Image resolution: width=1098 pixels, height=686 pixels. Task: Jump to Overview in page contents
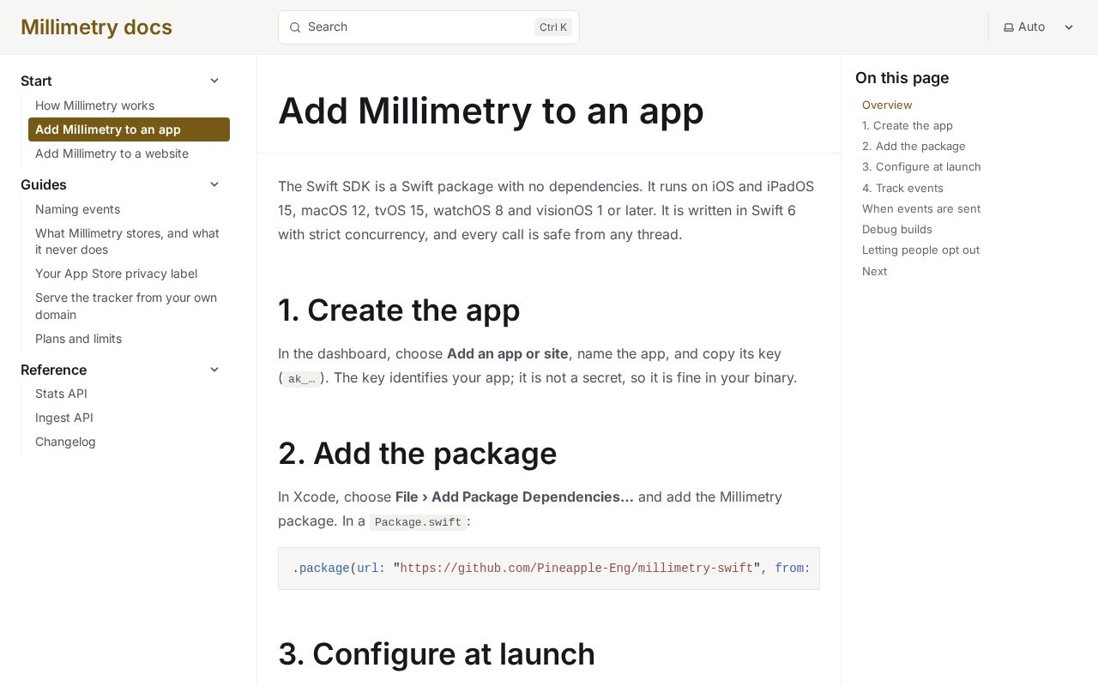pyautogui.click(x=887, y=105)
